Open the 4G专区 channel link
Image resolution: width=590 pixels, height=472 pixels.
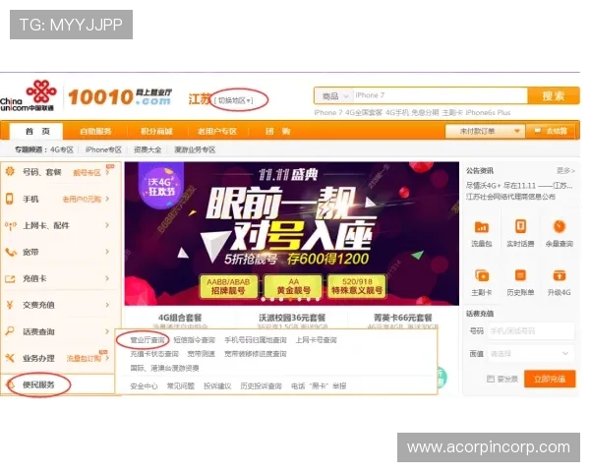[x=62, y=149]
